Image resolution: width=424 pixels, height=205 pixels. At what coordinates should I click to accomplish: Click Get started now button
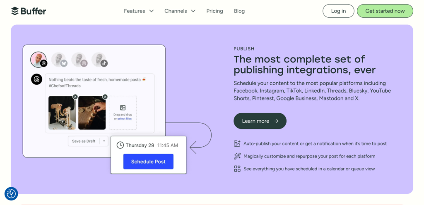point(385,11)
